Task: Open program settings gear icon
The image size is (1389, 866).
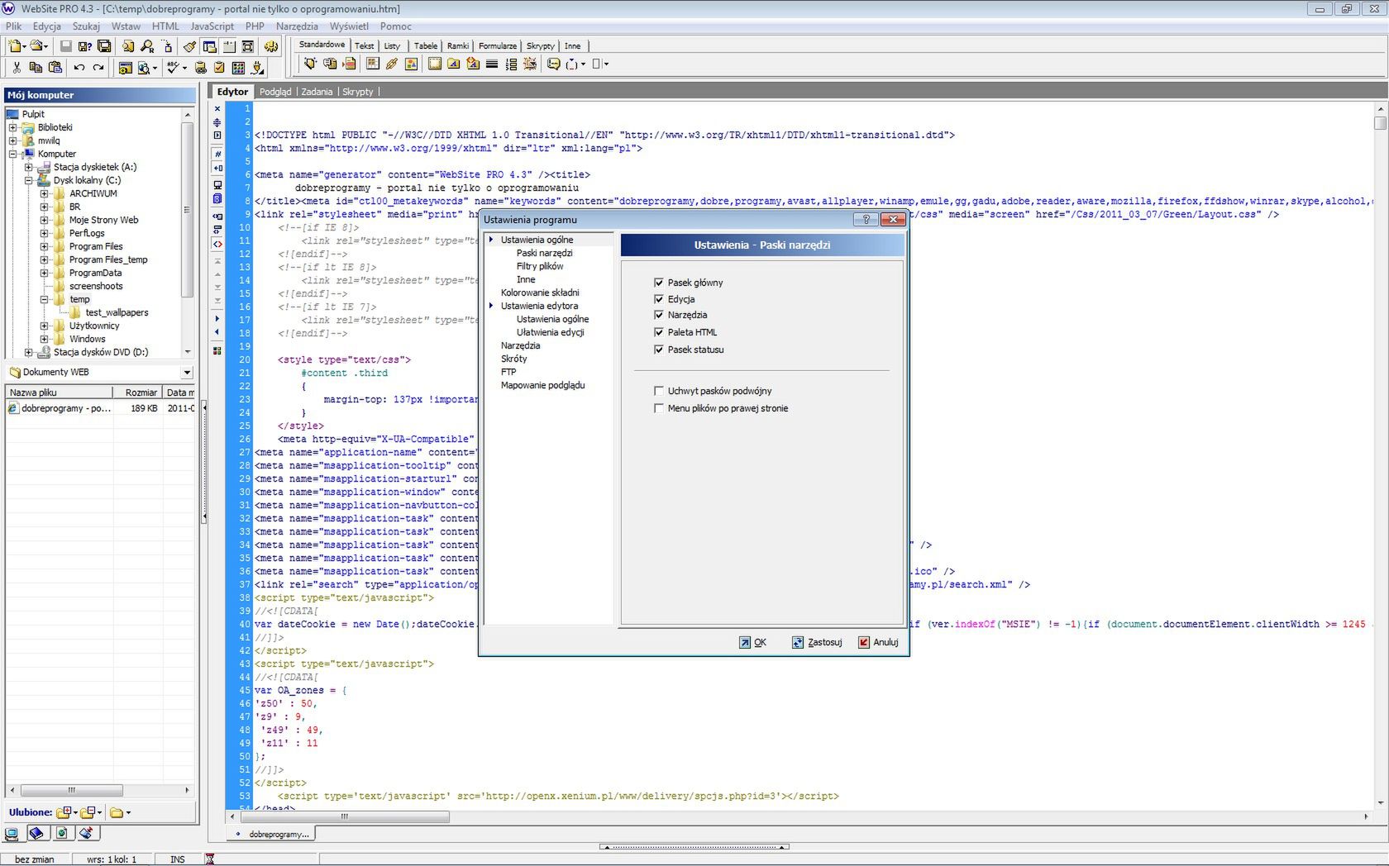Action: (271, 46)
